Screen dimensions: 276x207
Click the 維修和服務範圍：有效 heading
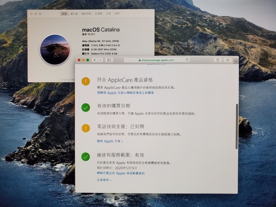121,155
